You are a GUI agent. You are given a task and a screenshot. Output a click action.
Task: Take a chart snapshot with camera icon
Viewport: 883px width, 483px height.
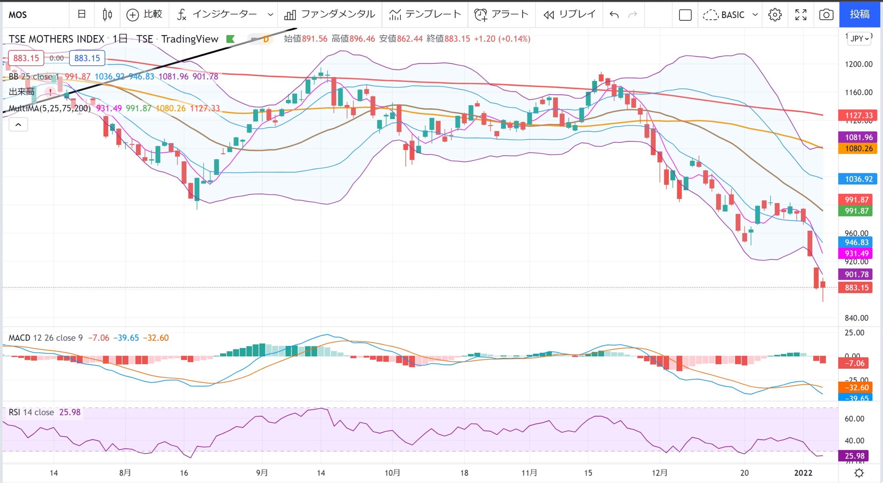(x=826, y=14)
